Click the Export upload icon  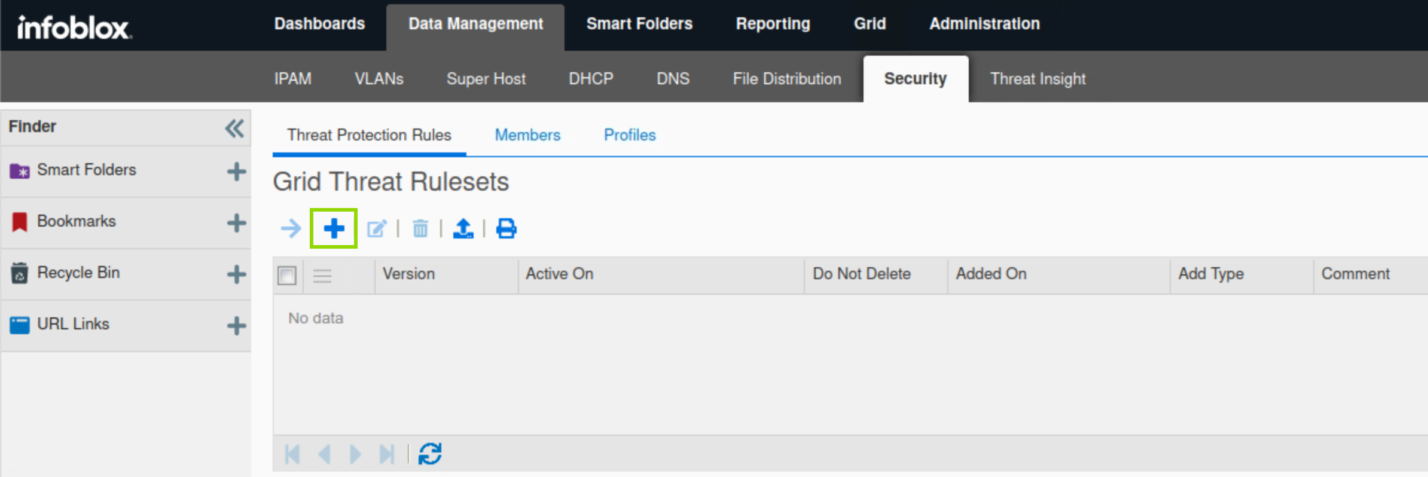463,228
